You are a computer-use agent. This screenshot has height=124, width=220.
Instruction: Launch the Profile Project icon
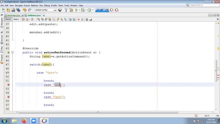tap(89, 10)
